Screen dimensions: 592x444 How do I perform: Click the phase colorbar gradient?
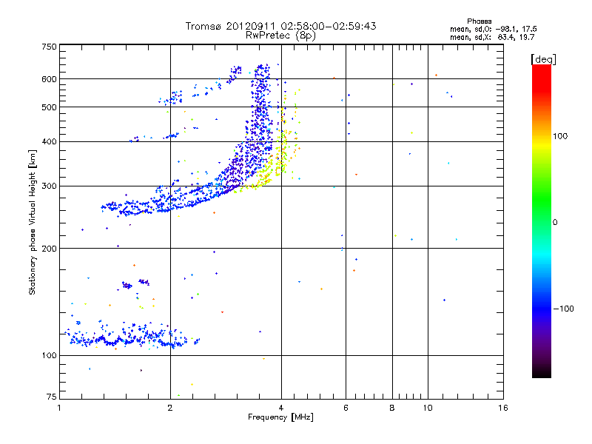click(x=542, y=221)
